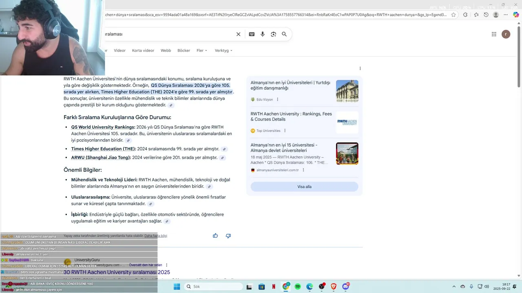
Task: Open options menu for UniversityGuru result
Action: (167, 265)
